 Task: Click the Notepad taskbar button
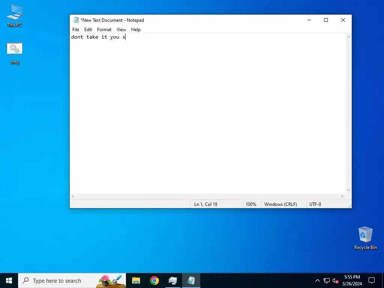pyautogui.click(x=191, y=280)
